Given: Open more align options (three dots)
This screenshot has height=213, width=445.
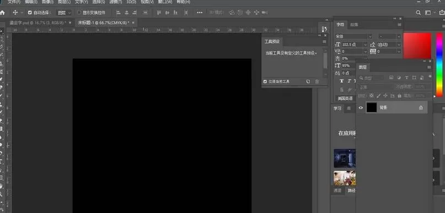Looking at the screenshot, I should [x=200, y=13].
